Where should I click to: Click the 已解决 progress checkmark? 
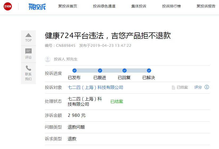tap(149, 71)
